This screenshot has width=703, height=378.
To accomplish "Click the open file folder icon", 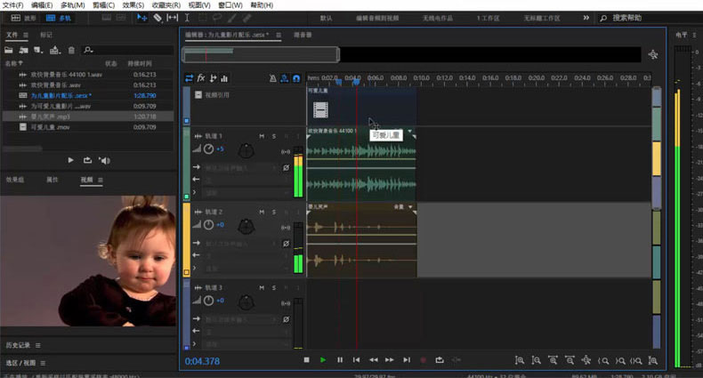I will (x=10, y=50).
